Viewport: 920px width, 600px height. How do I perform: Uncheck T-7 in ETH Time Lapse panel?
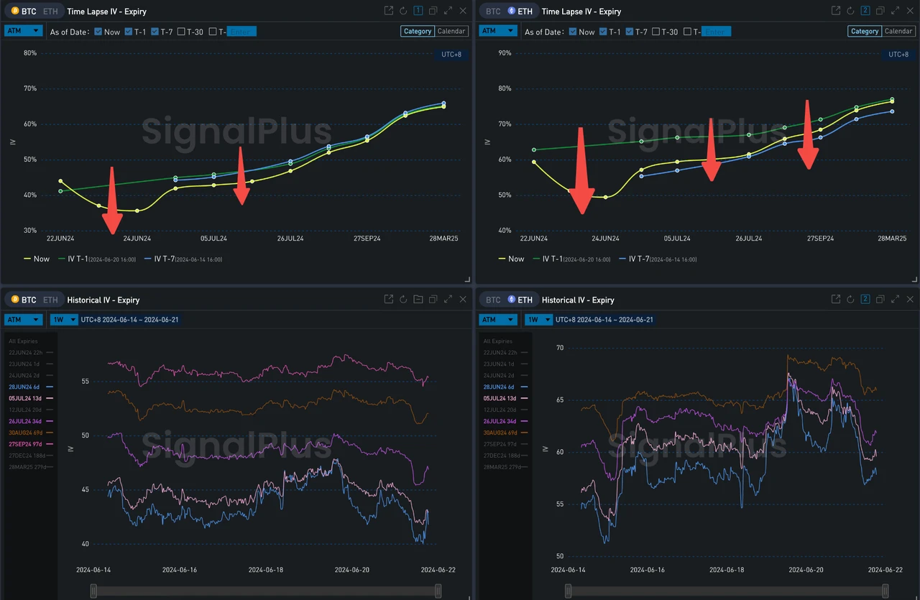point(630,32)
